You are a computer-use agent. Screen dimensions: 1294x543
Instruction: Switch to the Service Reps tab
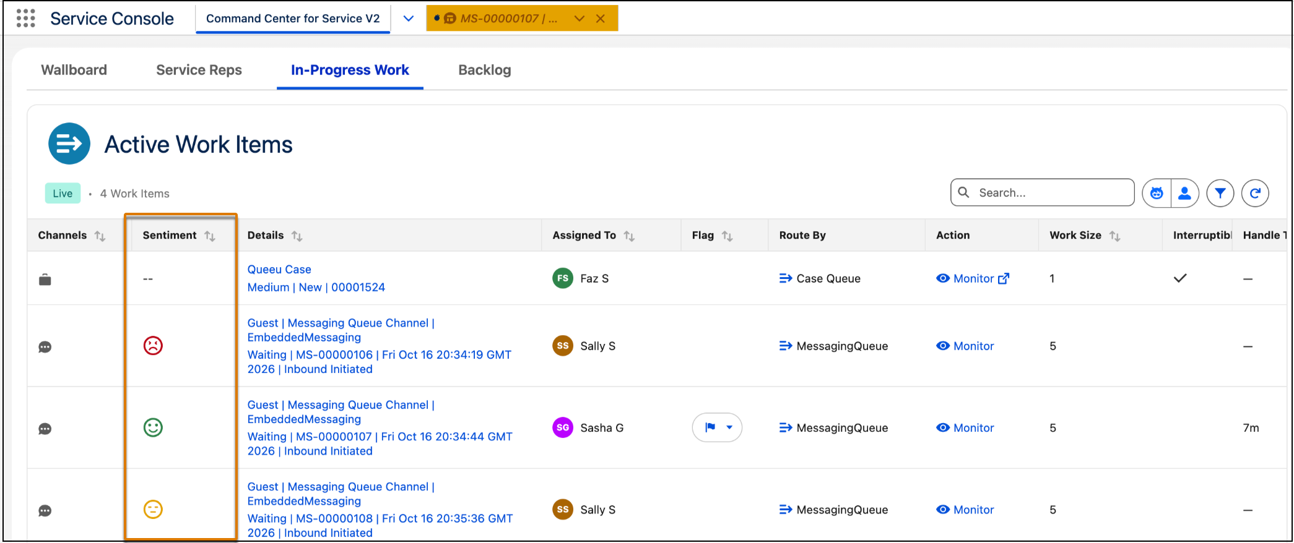[199, 70]
